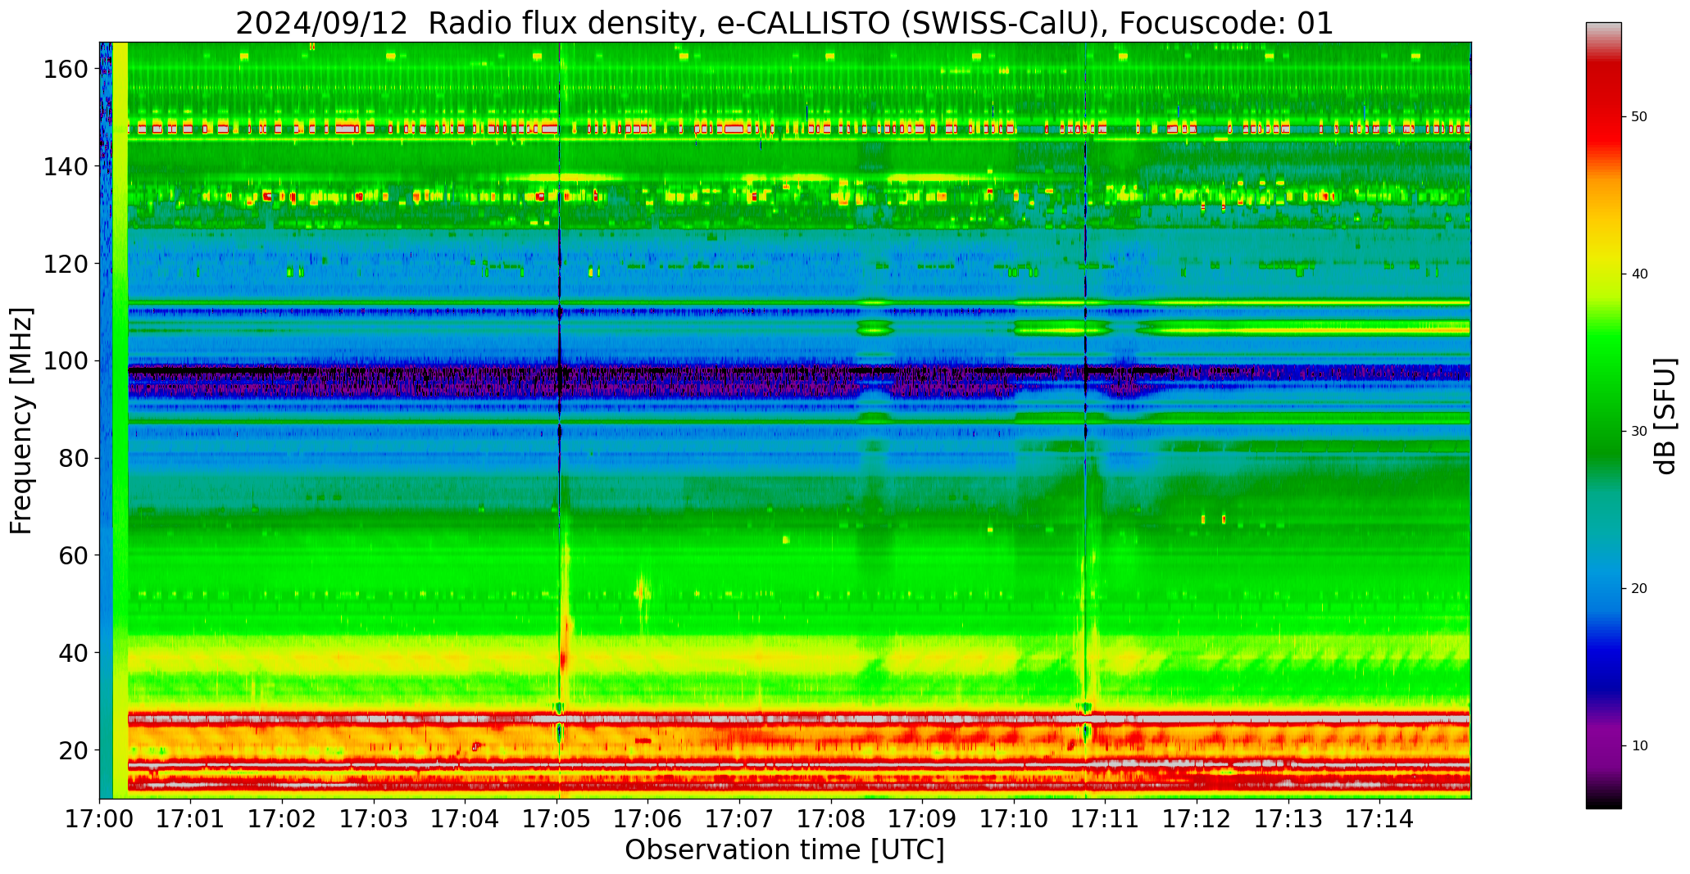
Task: Click the colorbar tick label 20
Action: coord(1639,588)
